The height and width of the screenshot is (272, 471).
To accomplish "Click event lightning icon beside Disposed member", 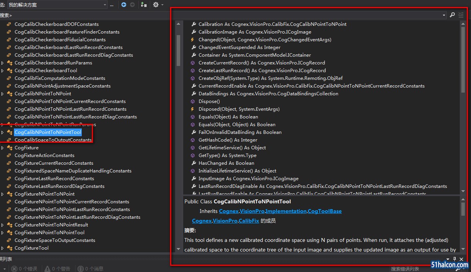I will pos(192,109).
